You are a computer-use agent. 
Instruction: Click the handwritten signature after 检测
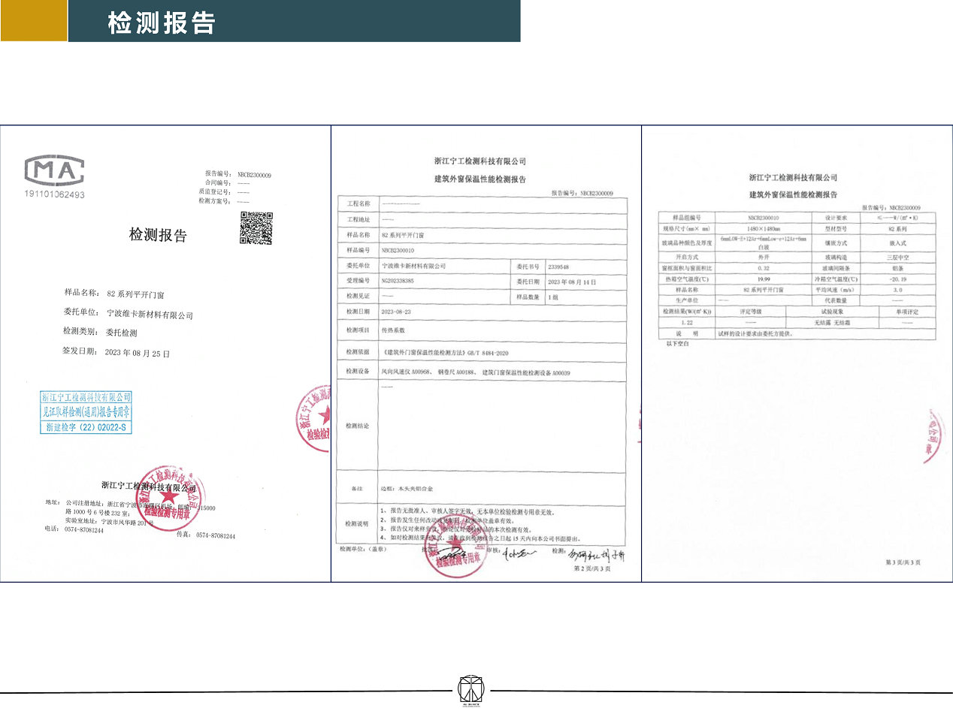coord(595,555)
